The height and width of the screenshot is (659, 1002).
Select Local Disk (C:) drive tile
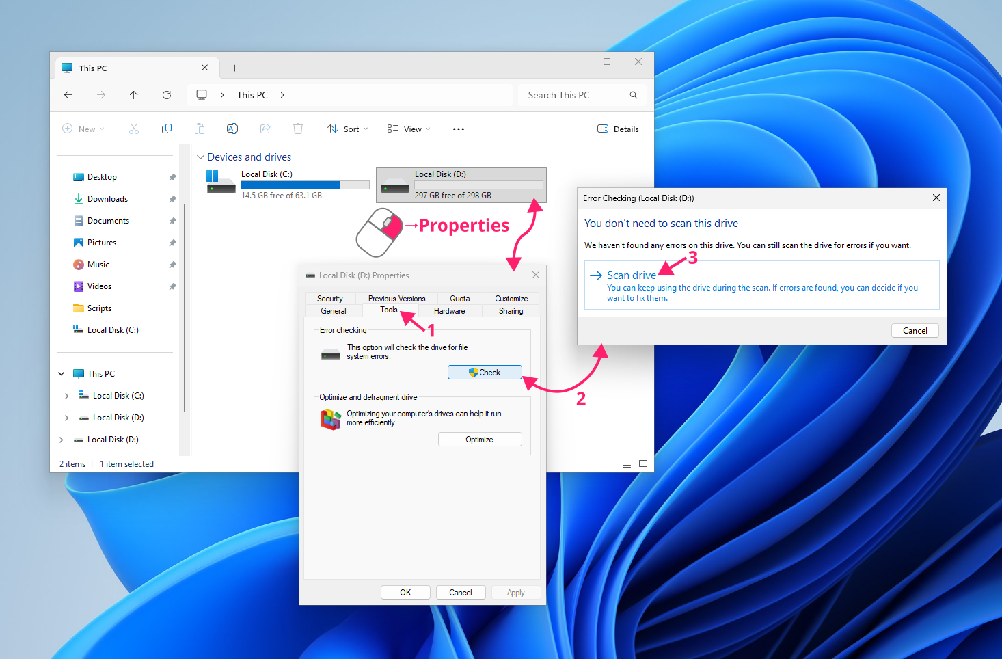pos(287,185)
